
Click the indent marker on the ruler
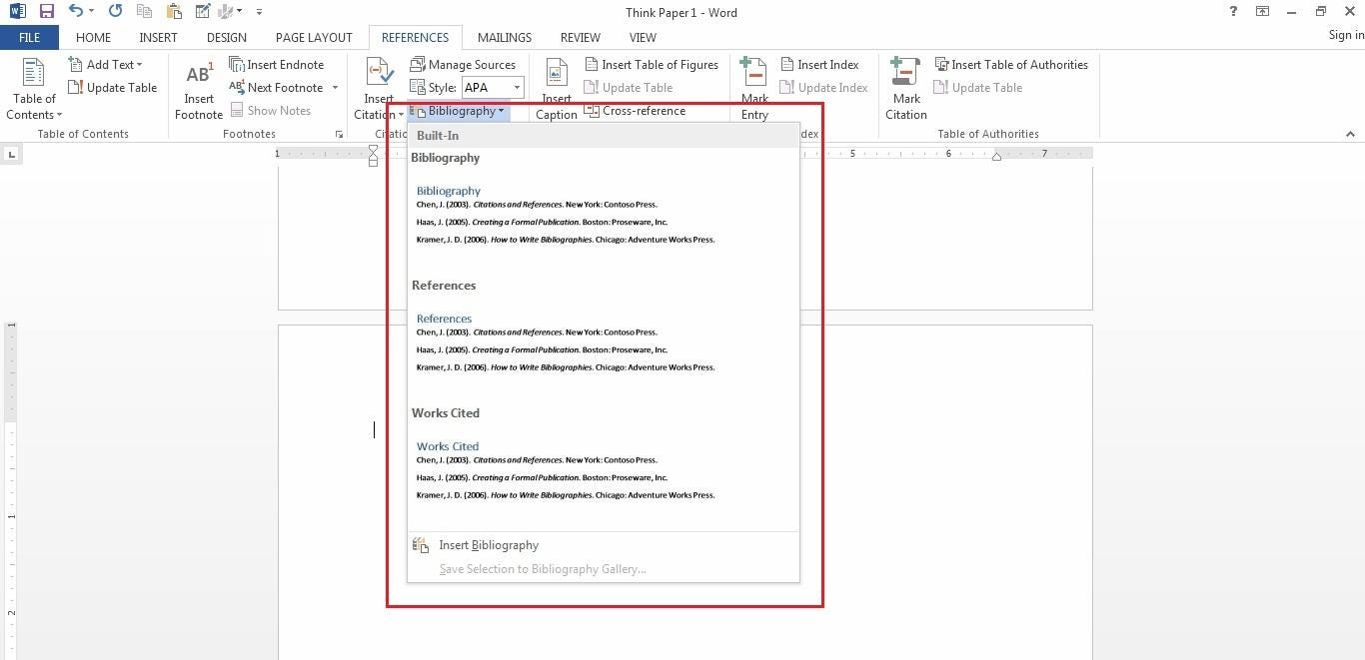pos(374,155)
